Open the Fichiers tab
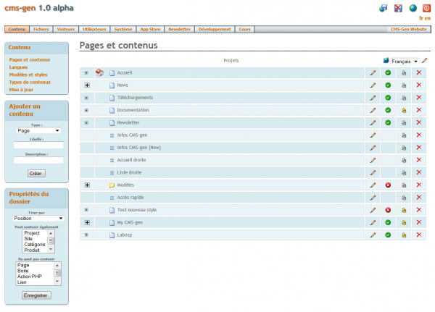435x312 pixels. (41, 29)
